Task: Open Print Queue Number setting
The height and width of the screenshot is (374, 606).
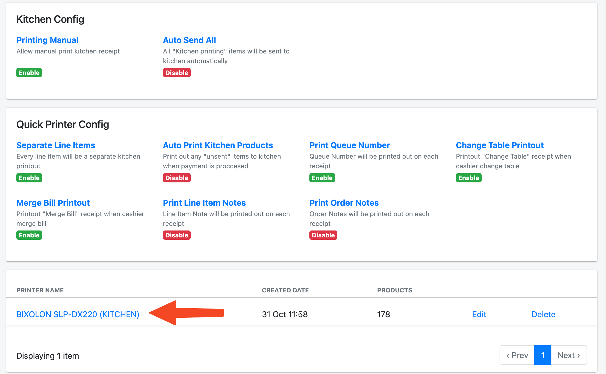Action: pos(350,145)
